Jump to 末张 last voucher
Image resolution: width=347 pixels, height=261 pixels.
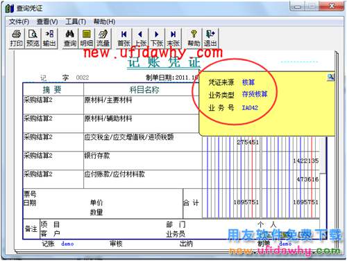coord(173,38)
